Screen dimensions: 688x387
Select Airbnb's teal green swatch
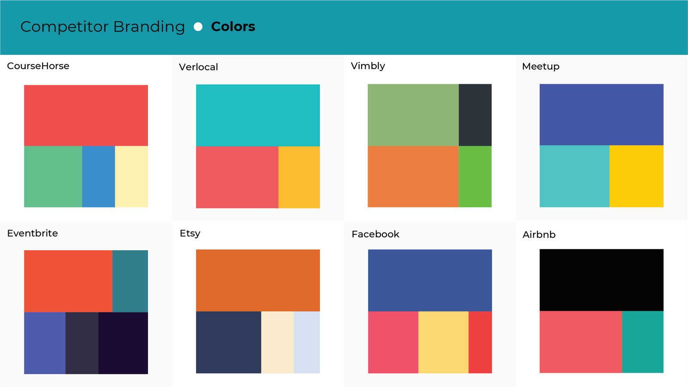(x=642, y=341)
